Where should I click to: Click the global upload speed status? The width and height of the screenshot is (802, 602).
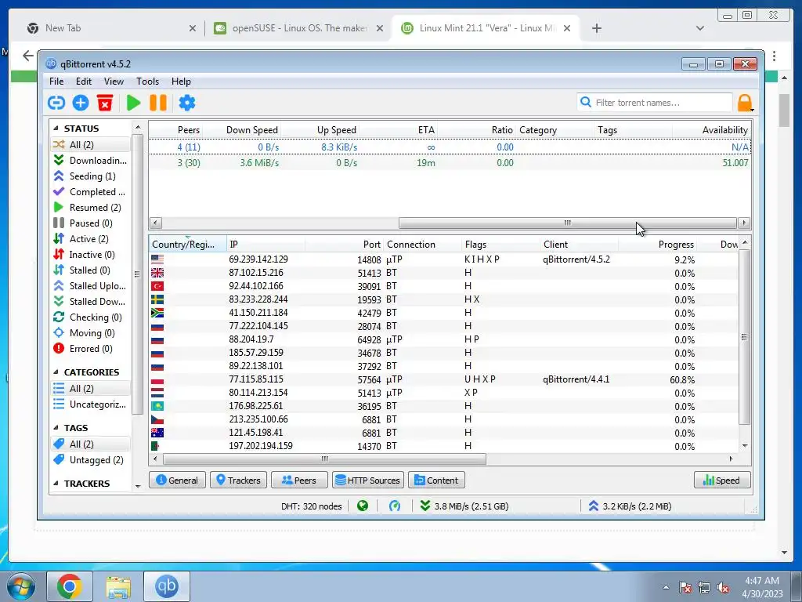[x=630, y=506]
